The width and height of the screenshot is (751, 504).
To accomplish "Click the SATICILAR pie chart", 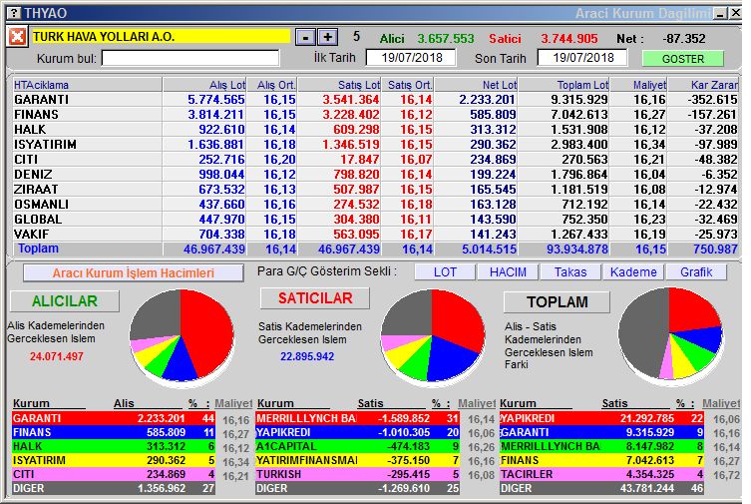I will tap(433, 335).
